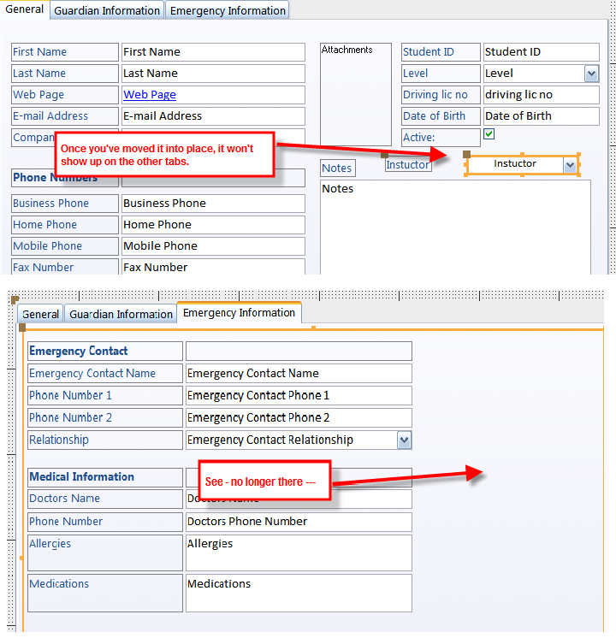This screenshot has height=644, width=616.
Task: Click the Emergency Contact Name field
Action: (298, 374)
